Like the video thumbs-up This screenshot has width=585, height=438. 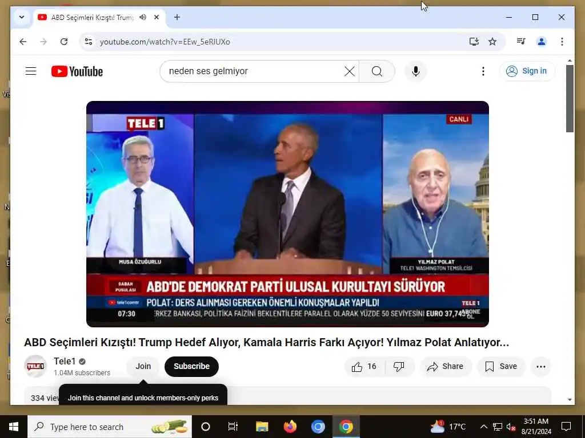click(x=364, y=367)
